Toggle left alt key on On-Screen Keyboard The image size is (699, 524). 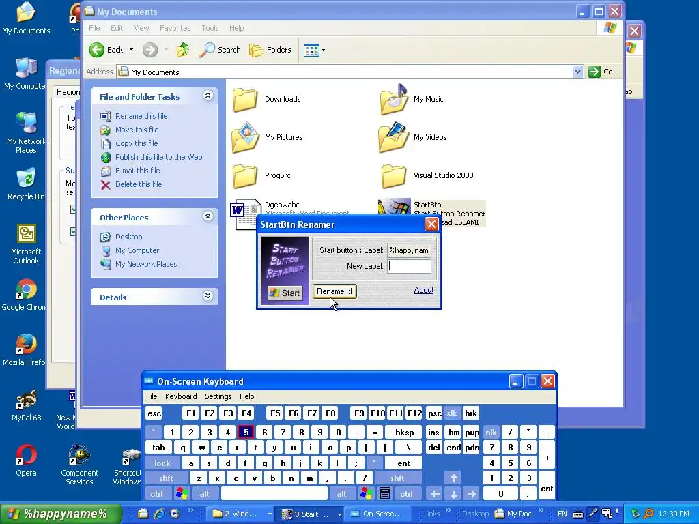pos(205,494)
